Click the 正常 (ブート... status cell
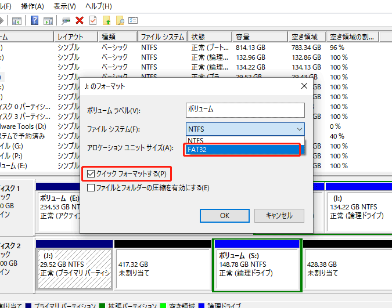 pos(210,48)
